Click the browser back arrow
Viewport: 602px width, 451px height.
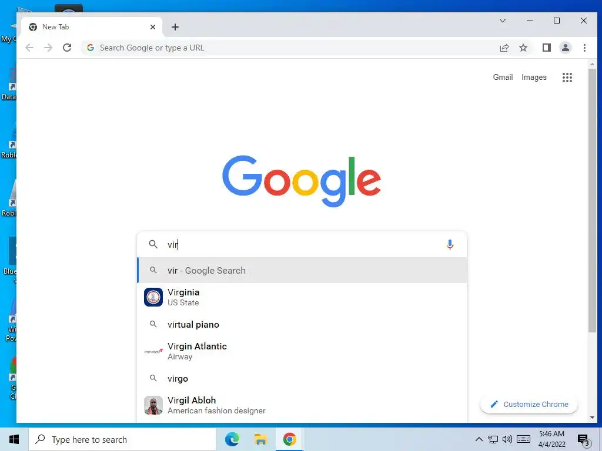pyautogui.click(x=29, y=48)
